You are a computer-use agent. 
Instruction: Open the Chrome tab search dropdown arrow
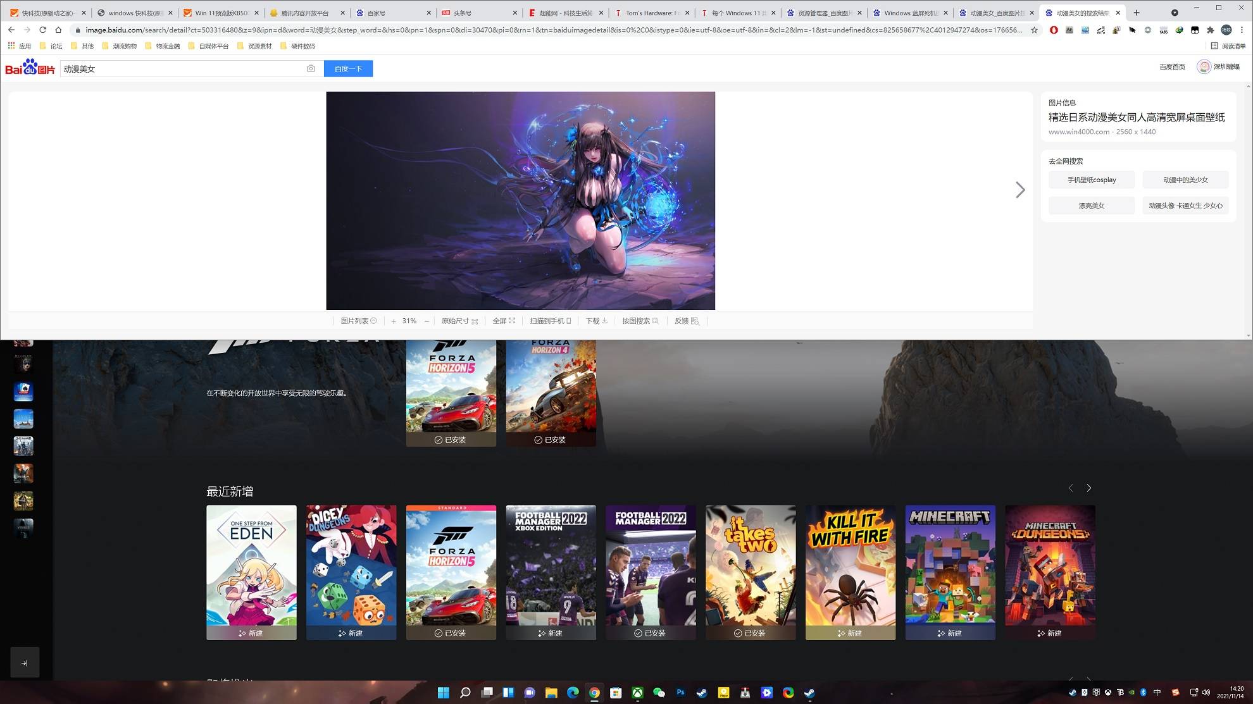[1175, 13]
